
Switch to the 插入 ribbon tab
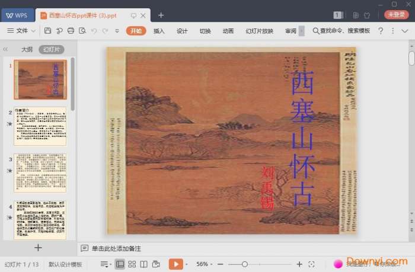[159, 31]
